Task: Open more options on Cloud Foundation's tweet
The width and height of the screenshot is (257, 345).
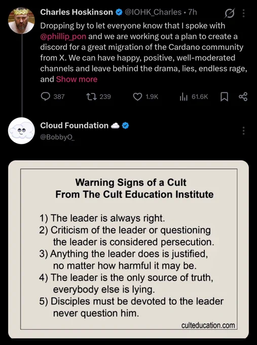Action: [x=243, y=131]
